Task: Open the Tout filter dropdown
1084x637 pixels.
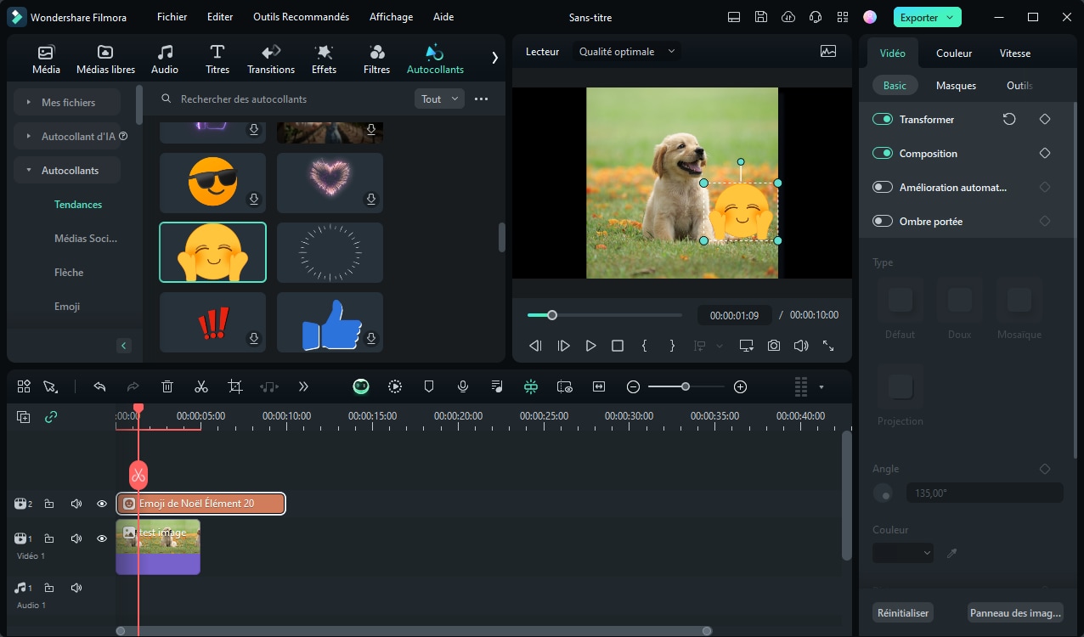Action: click(439, 99)
